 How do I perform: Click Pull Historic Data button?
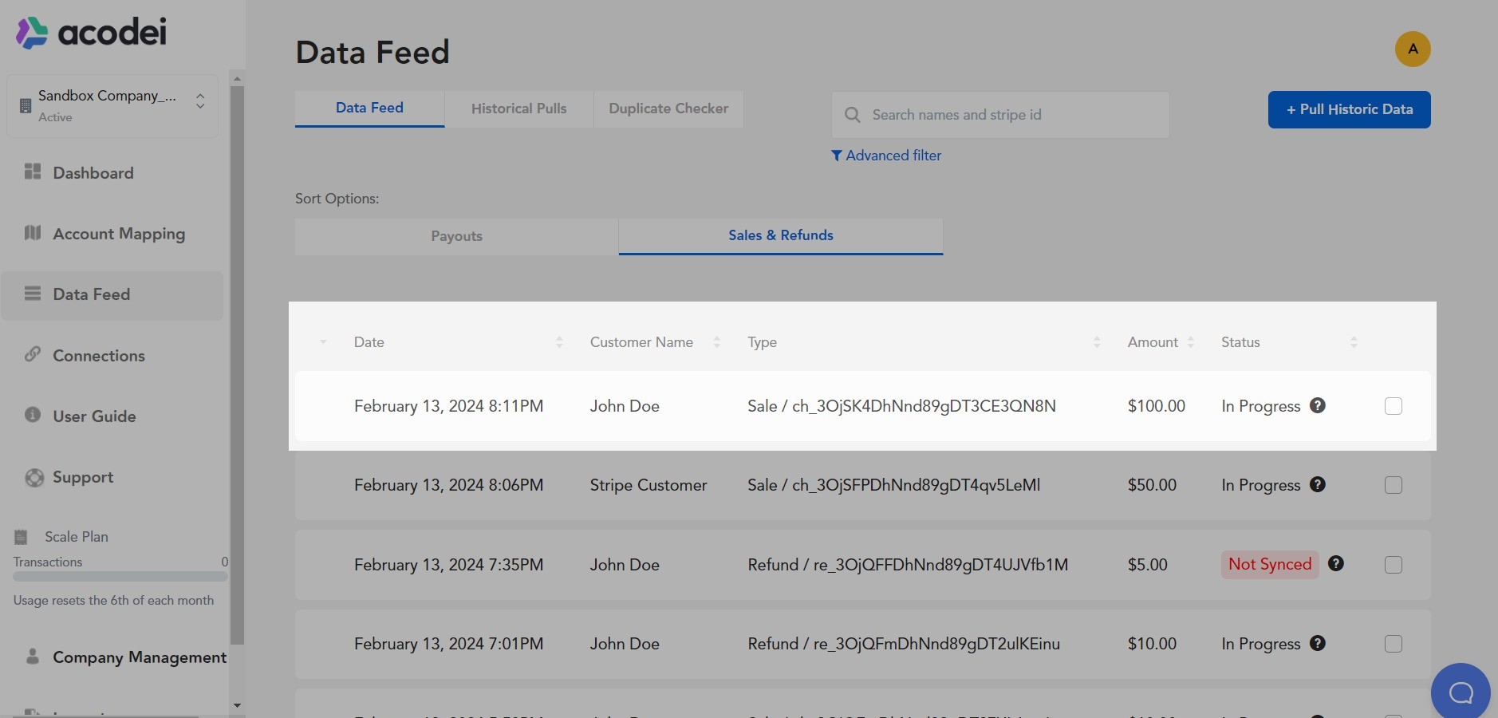[x=1349, y=109]
